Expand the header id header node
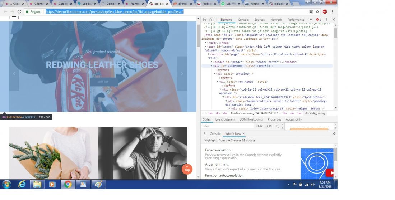395x200 pixels. click(212, 62)
